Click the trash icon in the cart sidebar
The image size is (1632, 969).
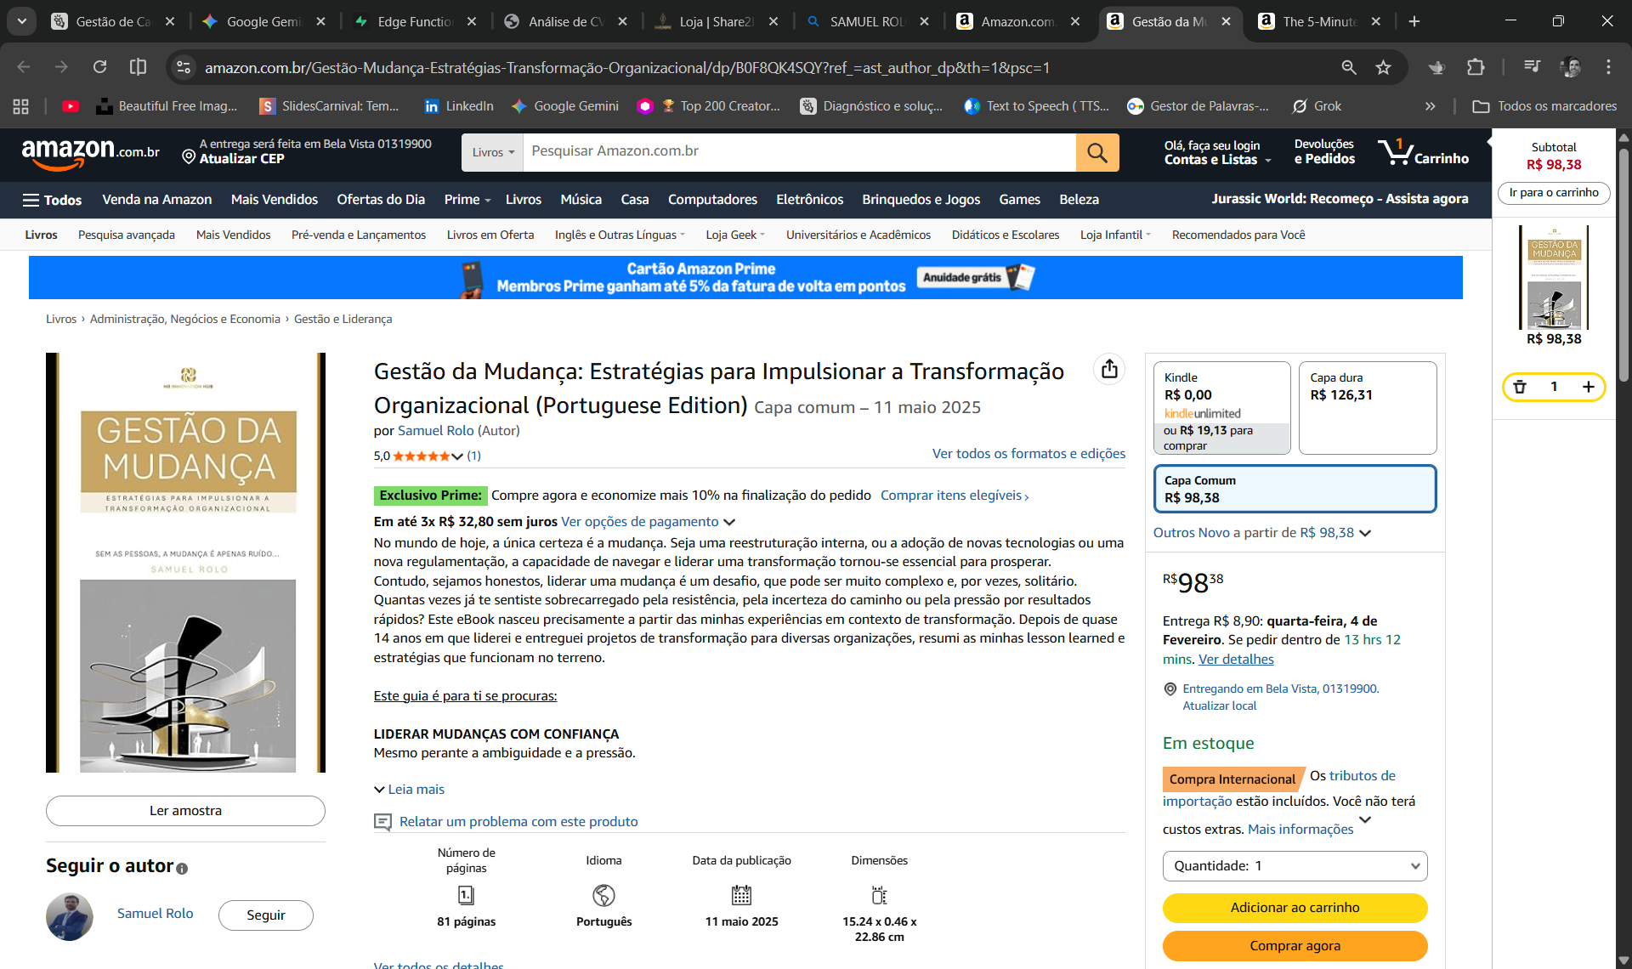1521,387
